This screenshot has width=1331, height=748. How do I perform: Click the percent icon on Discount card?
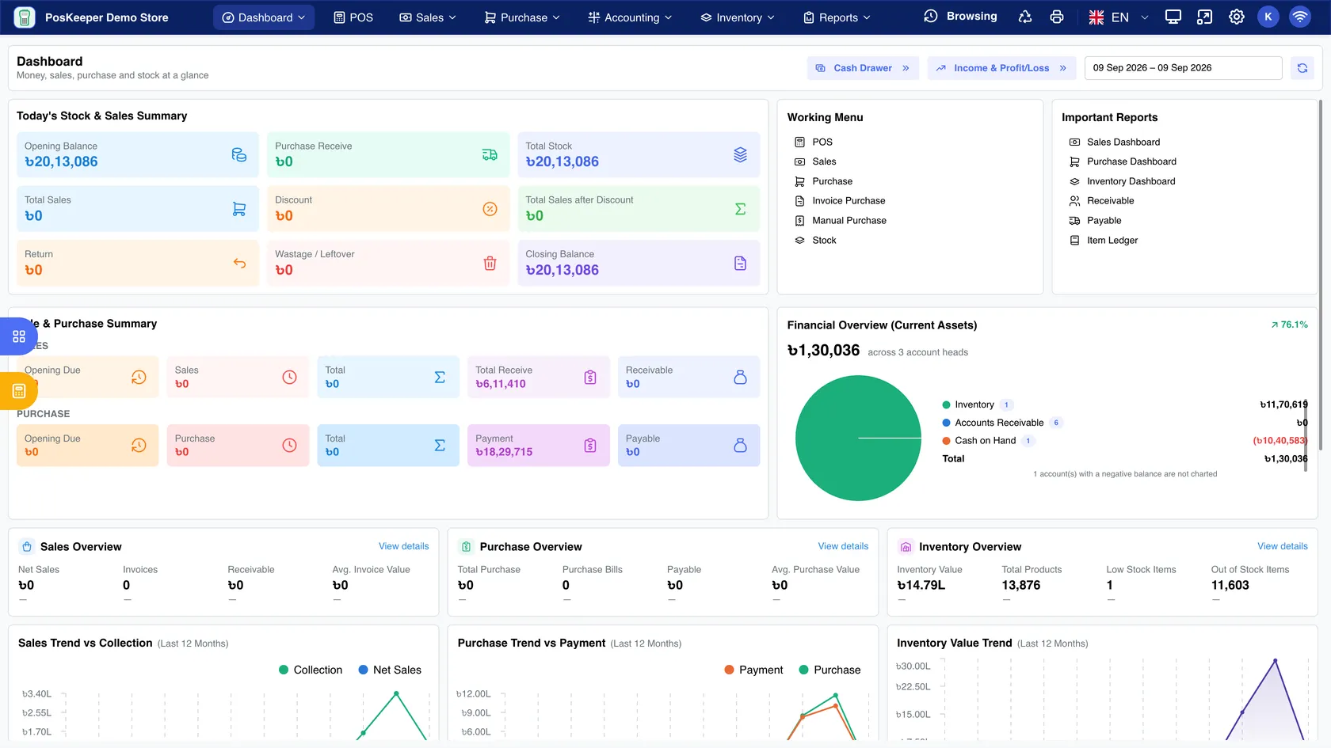pyautogui.click(x=490, y=209)
